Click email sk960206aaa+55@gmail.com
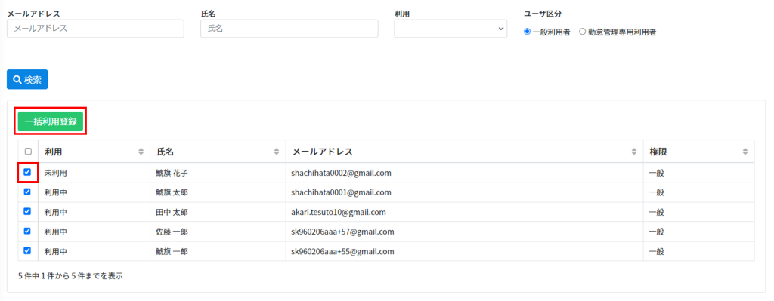This screenshot has height=301, width=774. (x=342, y=252)
